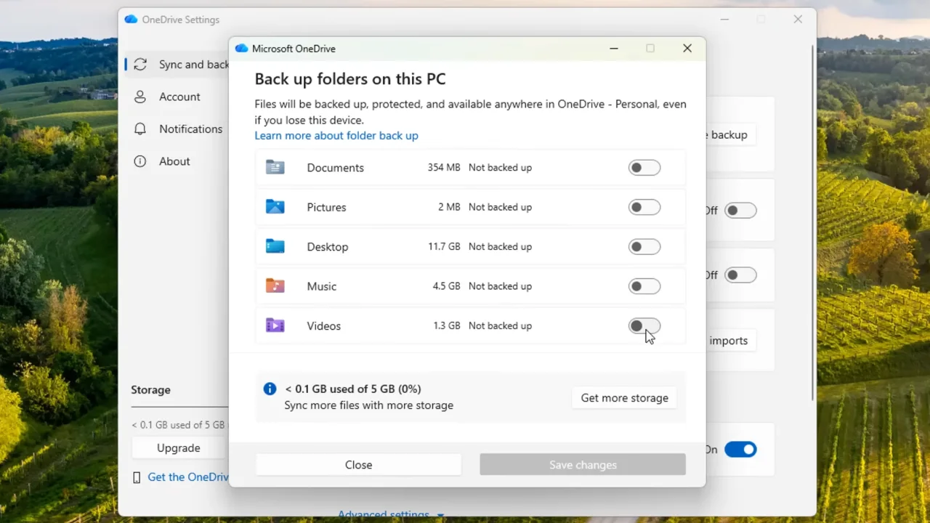Image resolution: width=930 pixels, height=523 pixels.
Task: Click the Documents folder icon
Action: pos(275,167)
